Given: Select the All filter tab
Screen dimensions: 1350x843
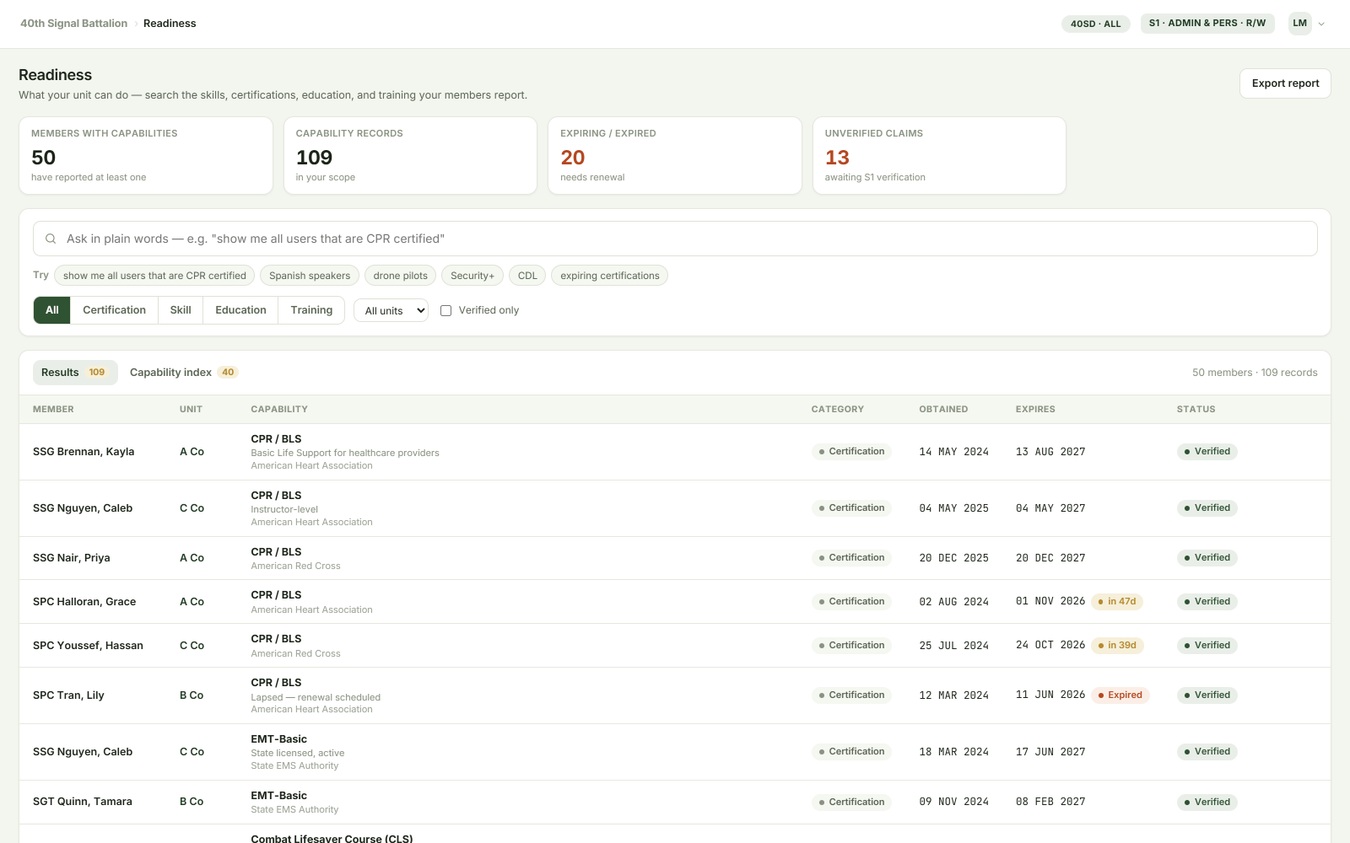Looking at the screenshot, I should [52, 310].
